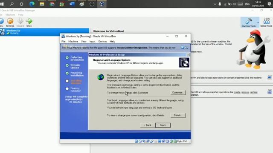The width and height of the screenshot is (273, 153).
Task: Open the Machine menu in VM window
Action: point(73,42)
